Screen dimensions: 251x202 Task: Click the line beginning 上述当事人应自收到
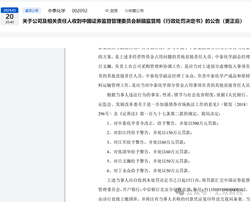tap(178, 180)
